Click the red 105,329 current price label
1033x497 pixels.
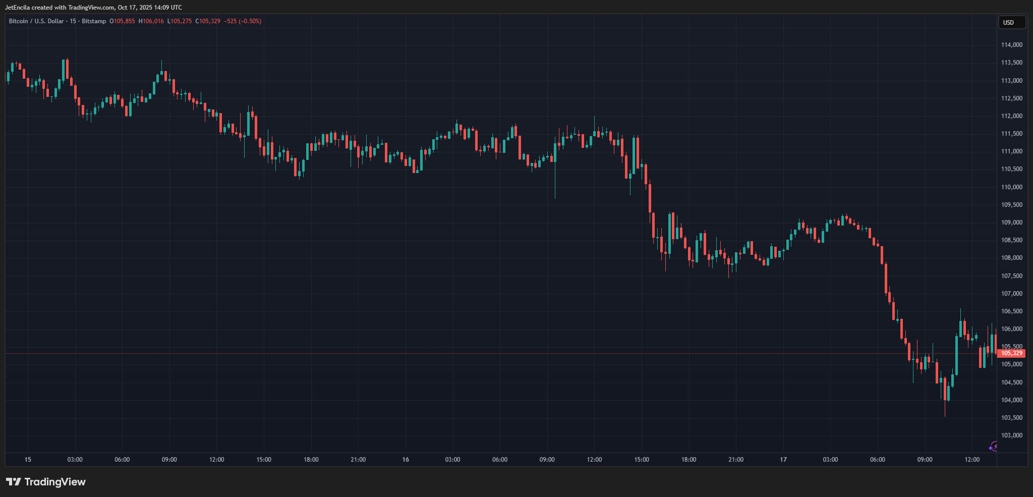[1011, 353]
